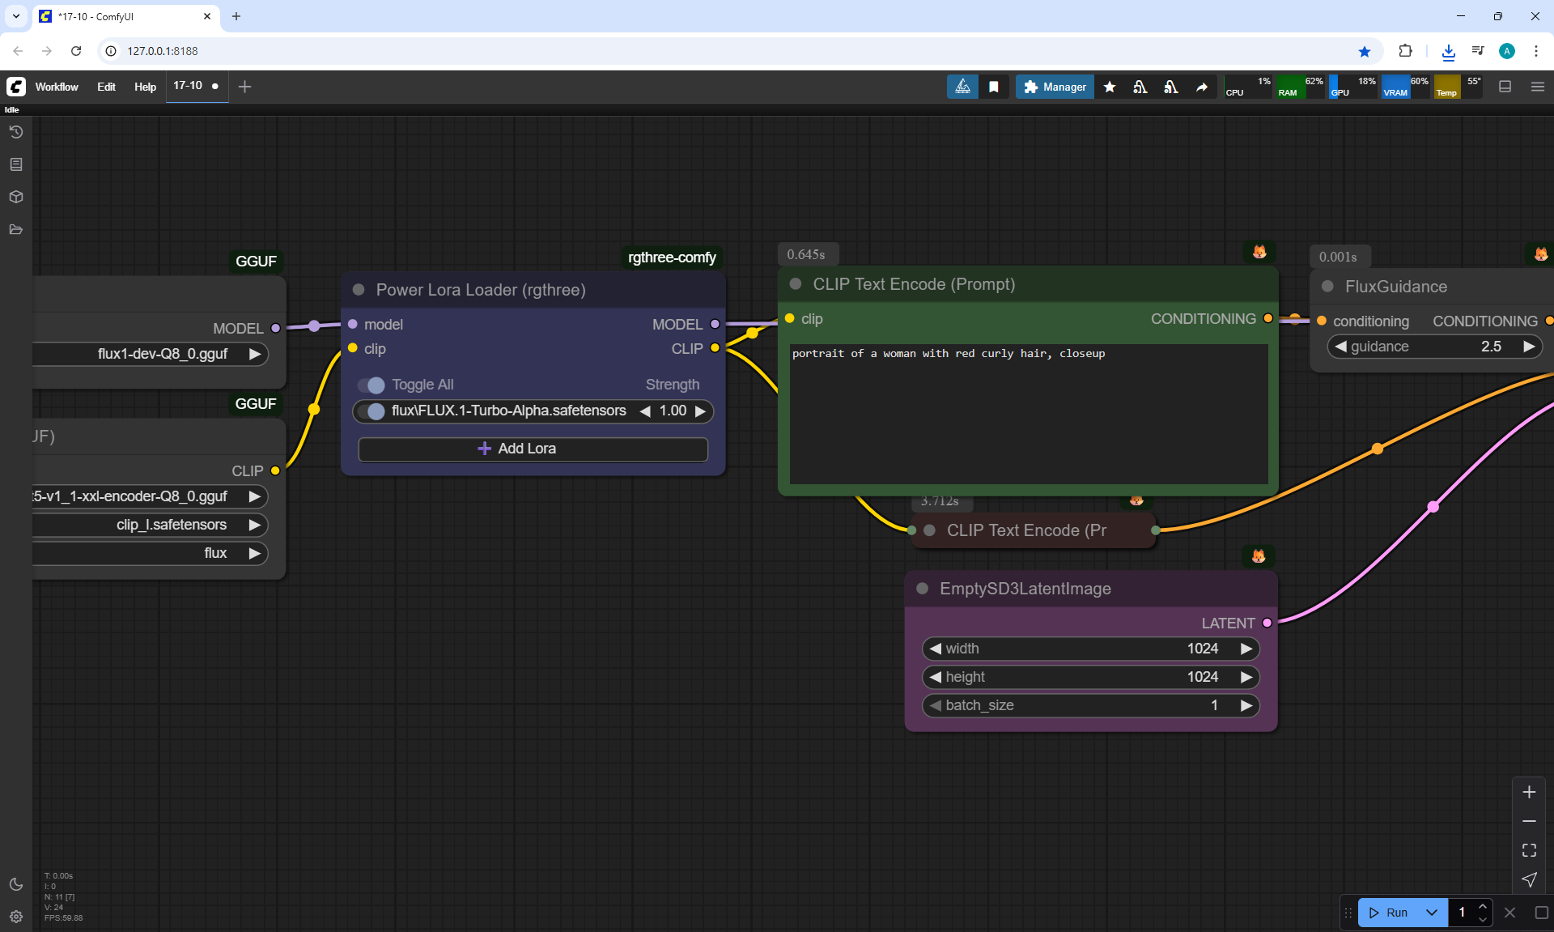Viewport: 1554px width, 932px height.
Task: Select next flux1-dev-Q8_0.gguf model arrow
Action: [x=255, y=354]
